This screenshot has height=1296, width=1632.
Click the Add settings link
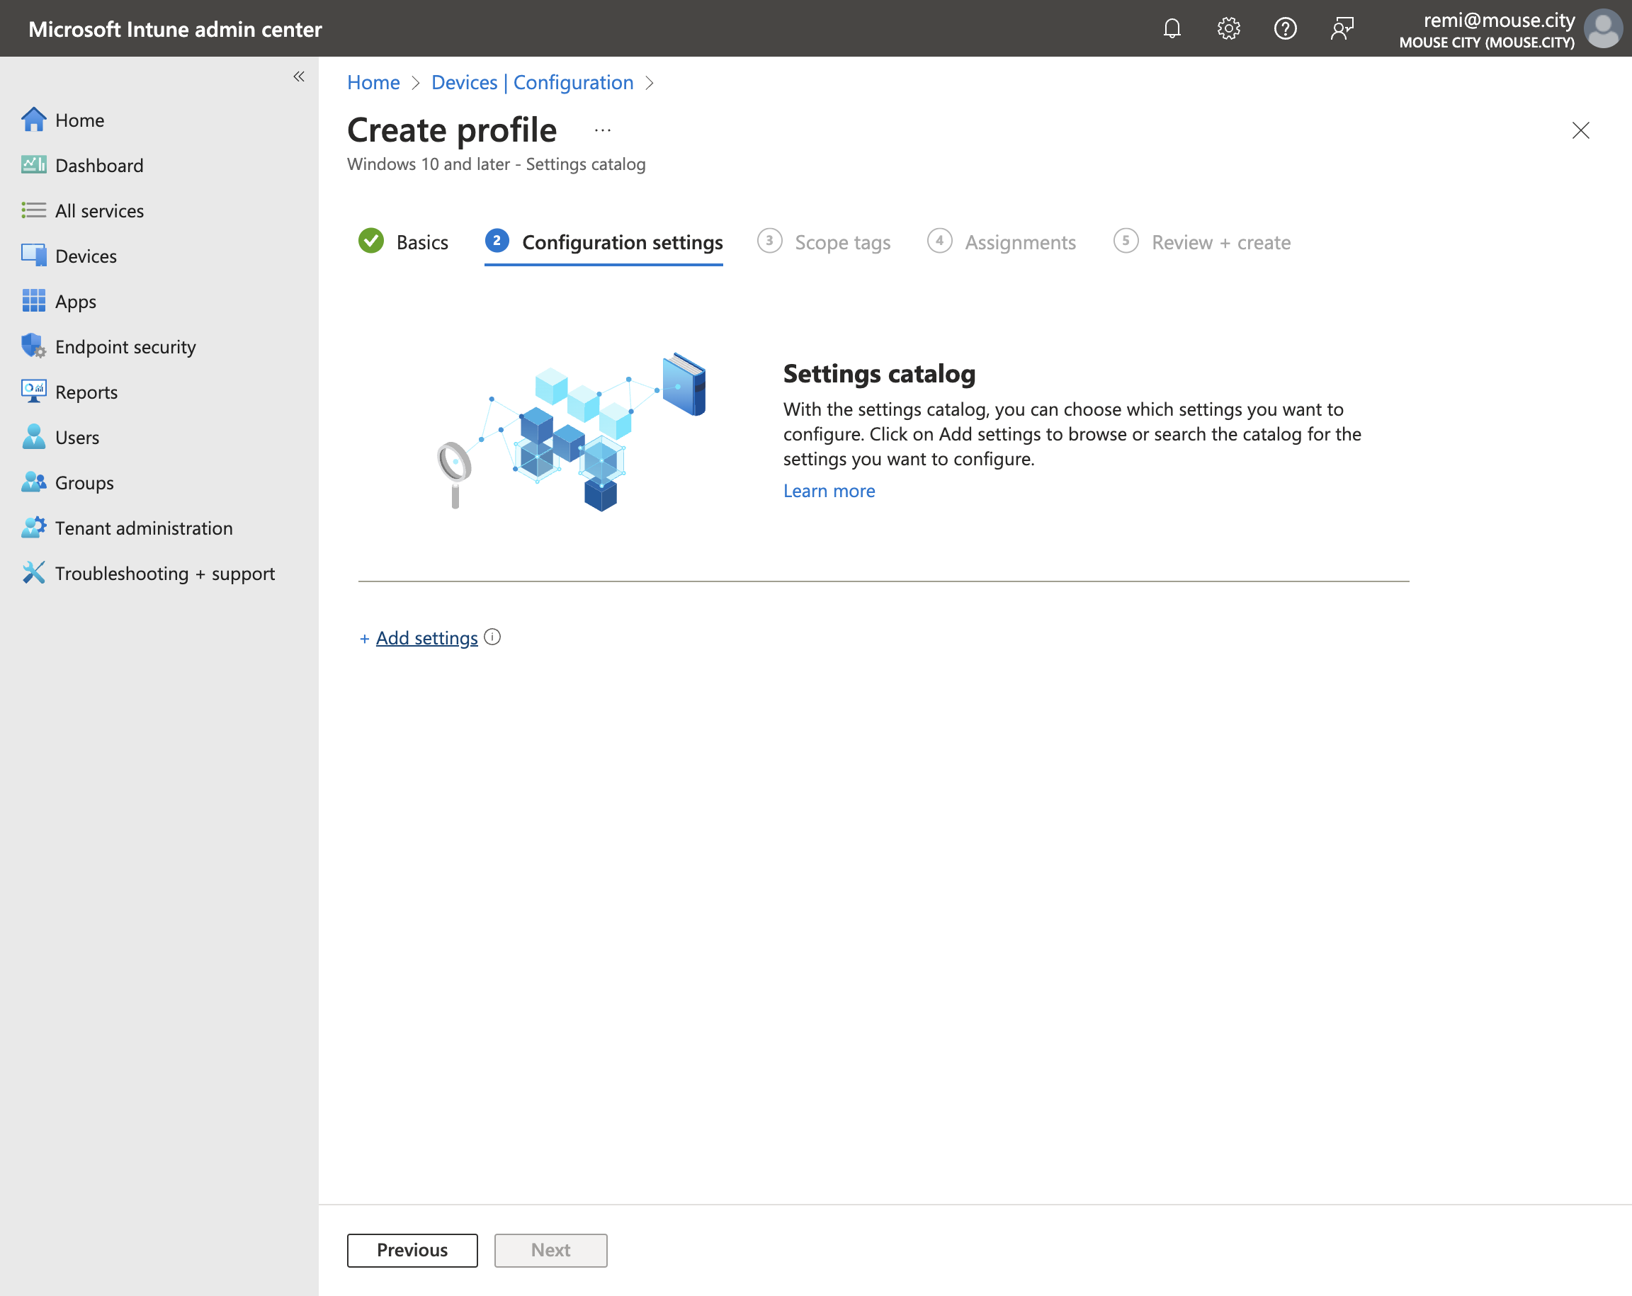(x=427, y=638)
